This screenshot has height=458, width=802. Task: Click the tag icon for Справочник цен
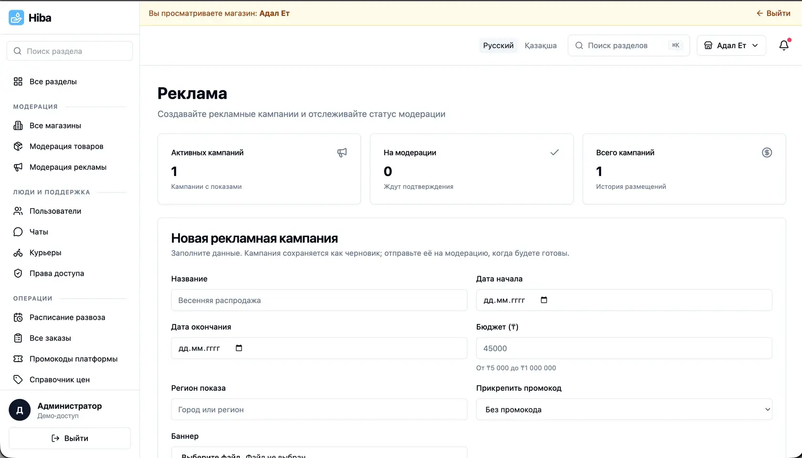point(18,380)
